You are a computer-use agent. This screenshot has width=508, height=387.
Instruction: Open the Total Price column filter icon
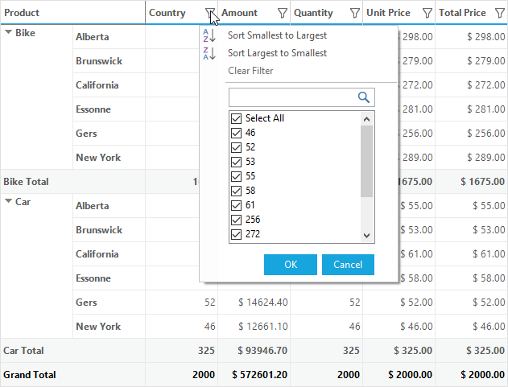[x=500, y=13]
